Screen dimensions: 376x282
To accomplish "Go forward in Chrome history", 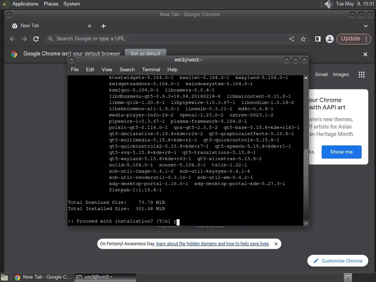I will 24,39.
